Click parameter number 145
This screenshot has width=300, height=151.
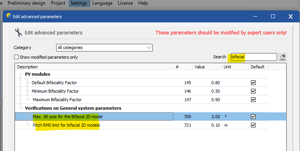188,83
